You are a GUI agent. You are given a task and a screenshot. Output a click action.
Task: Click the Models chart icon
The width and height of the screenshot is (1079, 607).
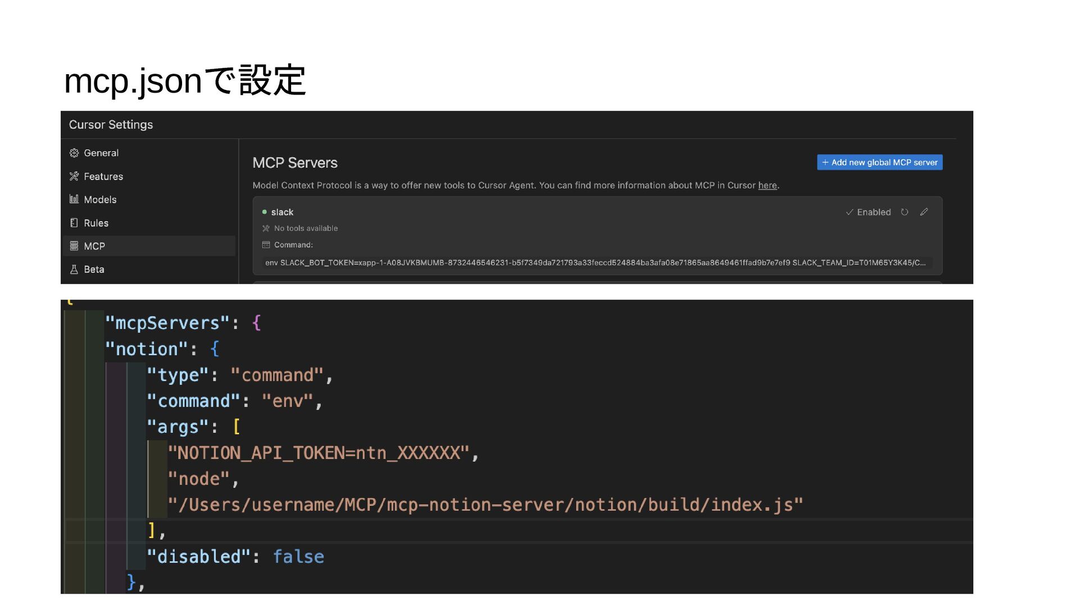coord(74,199)
